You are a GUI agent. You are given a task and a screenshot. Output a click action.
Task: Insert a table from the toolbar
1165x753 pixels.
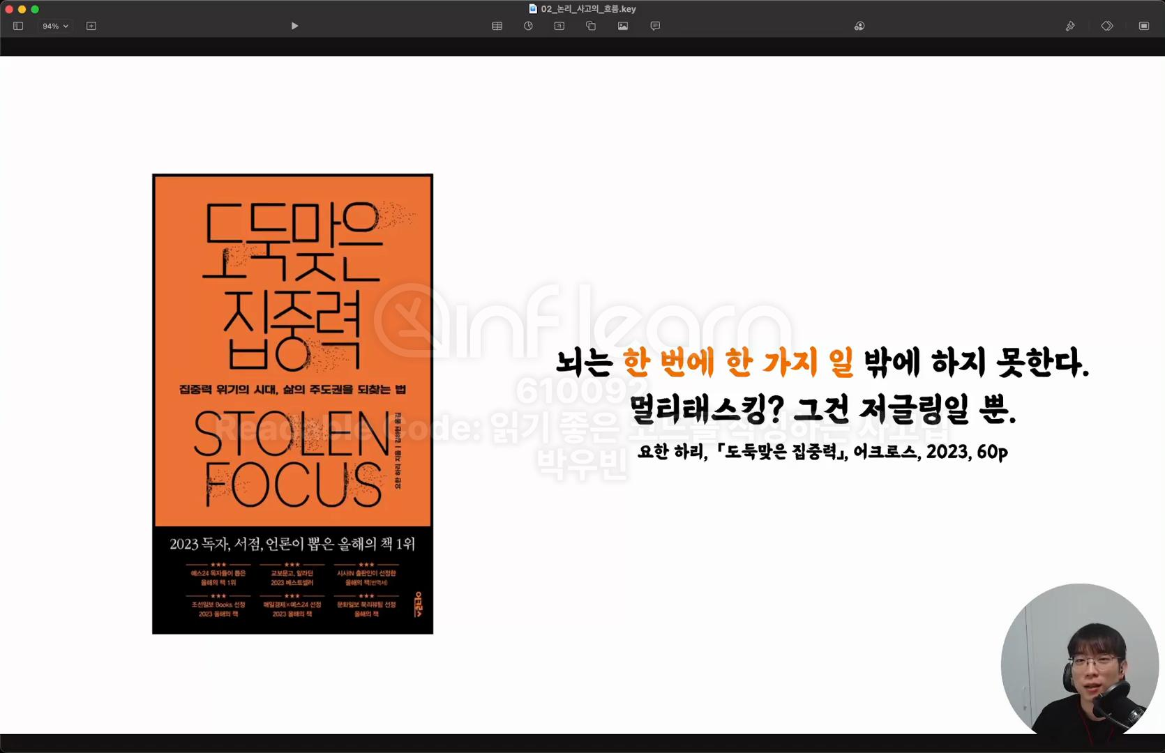tap(497, 26)
